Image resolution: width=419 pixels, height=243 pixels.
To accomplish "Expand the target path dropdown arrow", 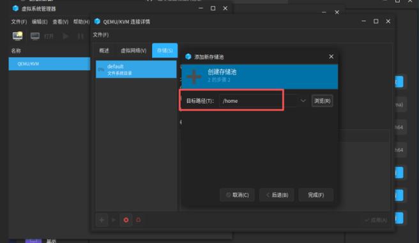I will [303, 101].
